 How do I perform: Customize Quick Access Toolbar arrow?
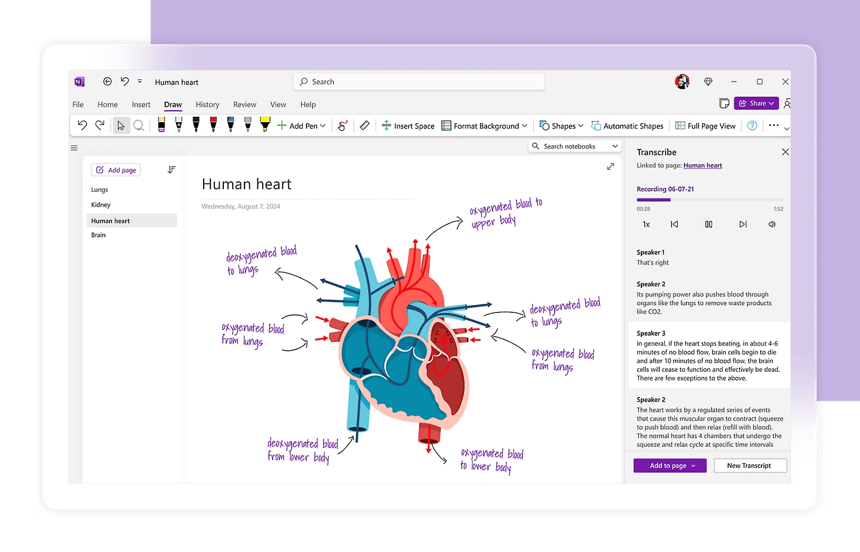click(x=140, y=82)
